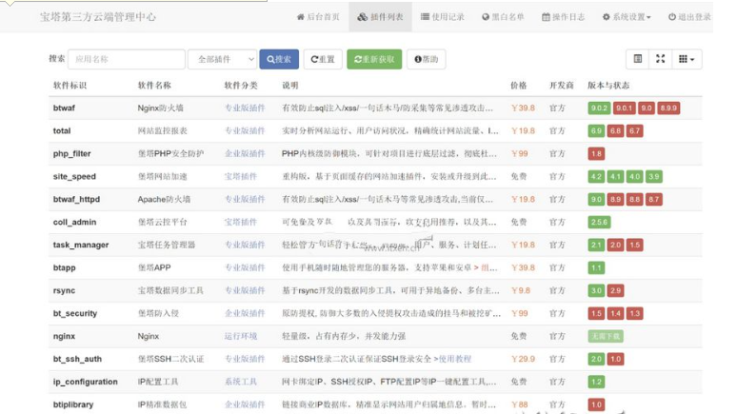Toggle the table card view icon
Viewport: 737px width, 414px height.
tap(638, 59)
